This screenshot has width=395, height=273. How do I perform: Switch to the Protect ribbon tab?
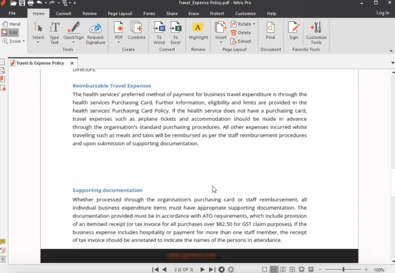[x=217, y=14]
